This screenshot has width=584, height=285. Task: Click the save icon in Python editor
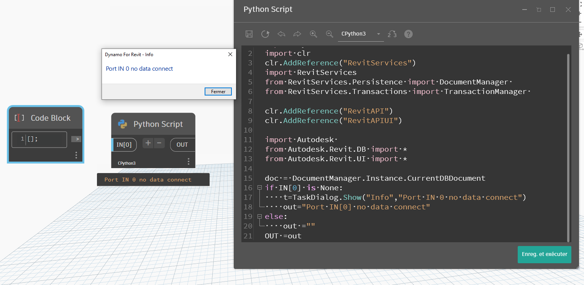tap(249, 34)
